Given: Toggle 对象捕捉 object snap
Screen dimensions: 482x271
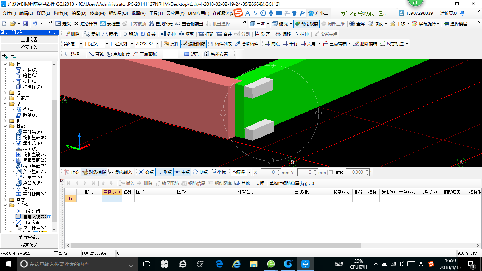Looking at the screenshot, I should pos(94,172).
